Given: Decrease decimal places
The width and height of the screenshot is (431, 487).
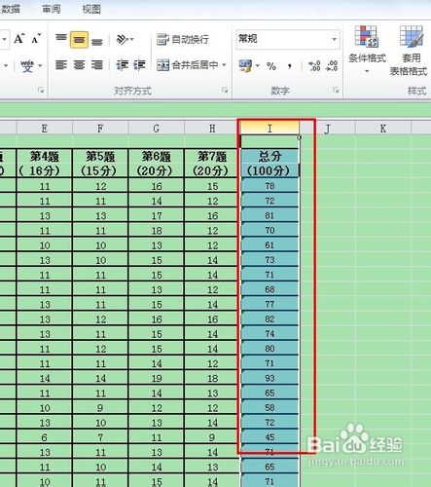Looking at the screenshot, I should [332, 66].
